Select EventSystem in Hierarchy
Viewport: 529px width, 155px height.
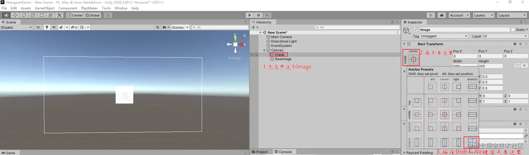[281, 46]
